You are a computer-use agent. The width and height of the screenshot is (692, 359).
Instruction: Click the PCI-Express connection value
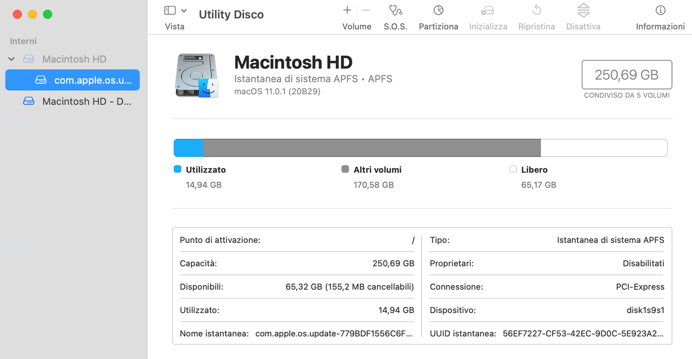pos(640,287)
